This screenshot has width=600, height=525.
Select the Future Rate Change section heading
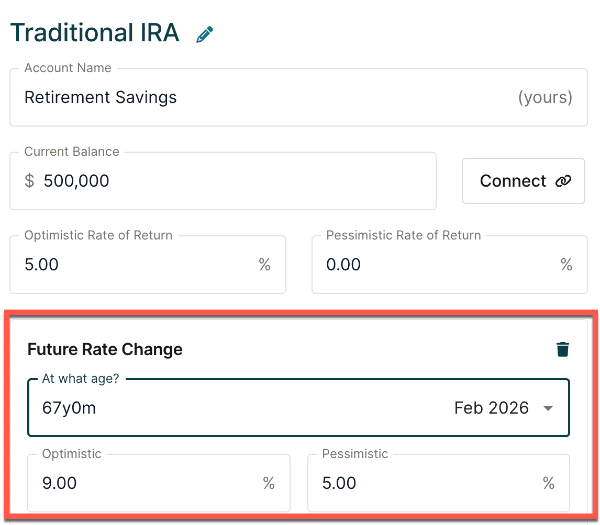[x=105, y=349]
